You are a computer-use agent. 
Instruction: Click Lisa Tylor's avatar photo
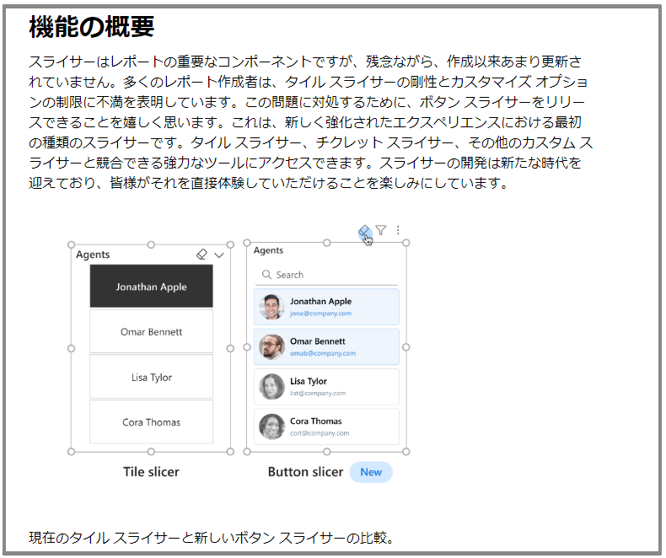[x=271, y=386]
